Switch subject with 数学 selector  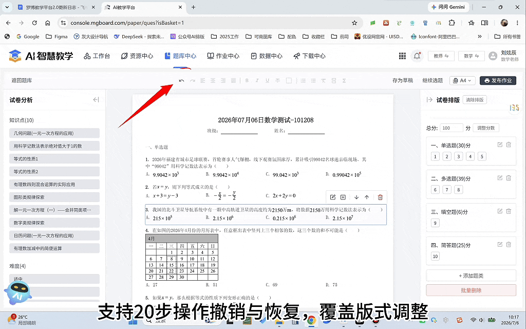(x=472, y=56)
